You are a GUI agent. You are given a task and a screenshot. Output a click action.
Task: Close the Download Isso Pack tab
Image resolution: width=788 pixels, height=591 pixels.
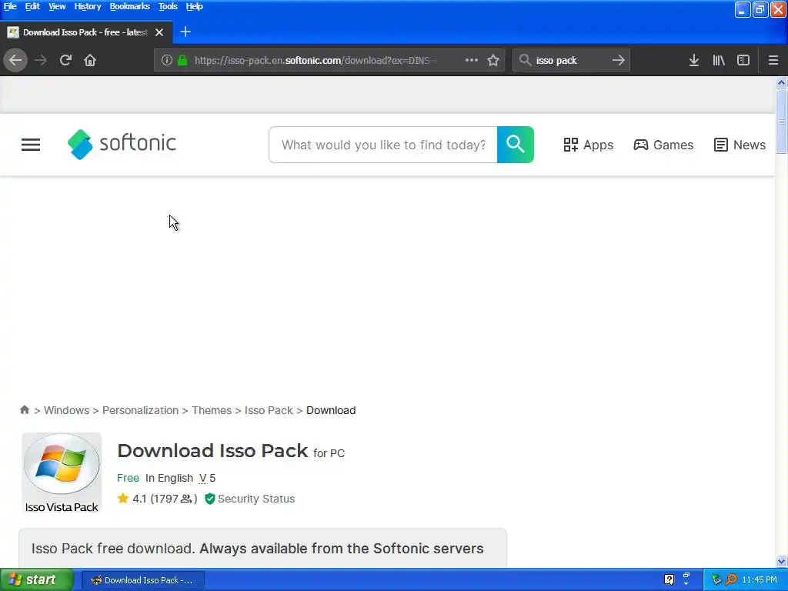point(159,32)
